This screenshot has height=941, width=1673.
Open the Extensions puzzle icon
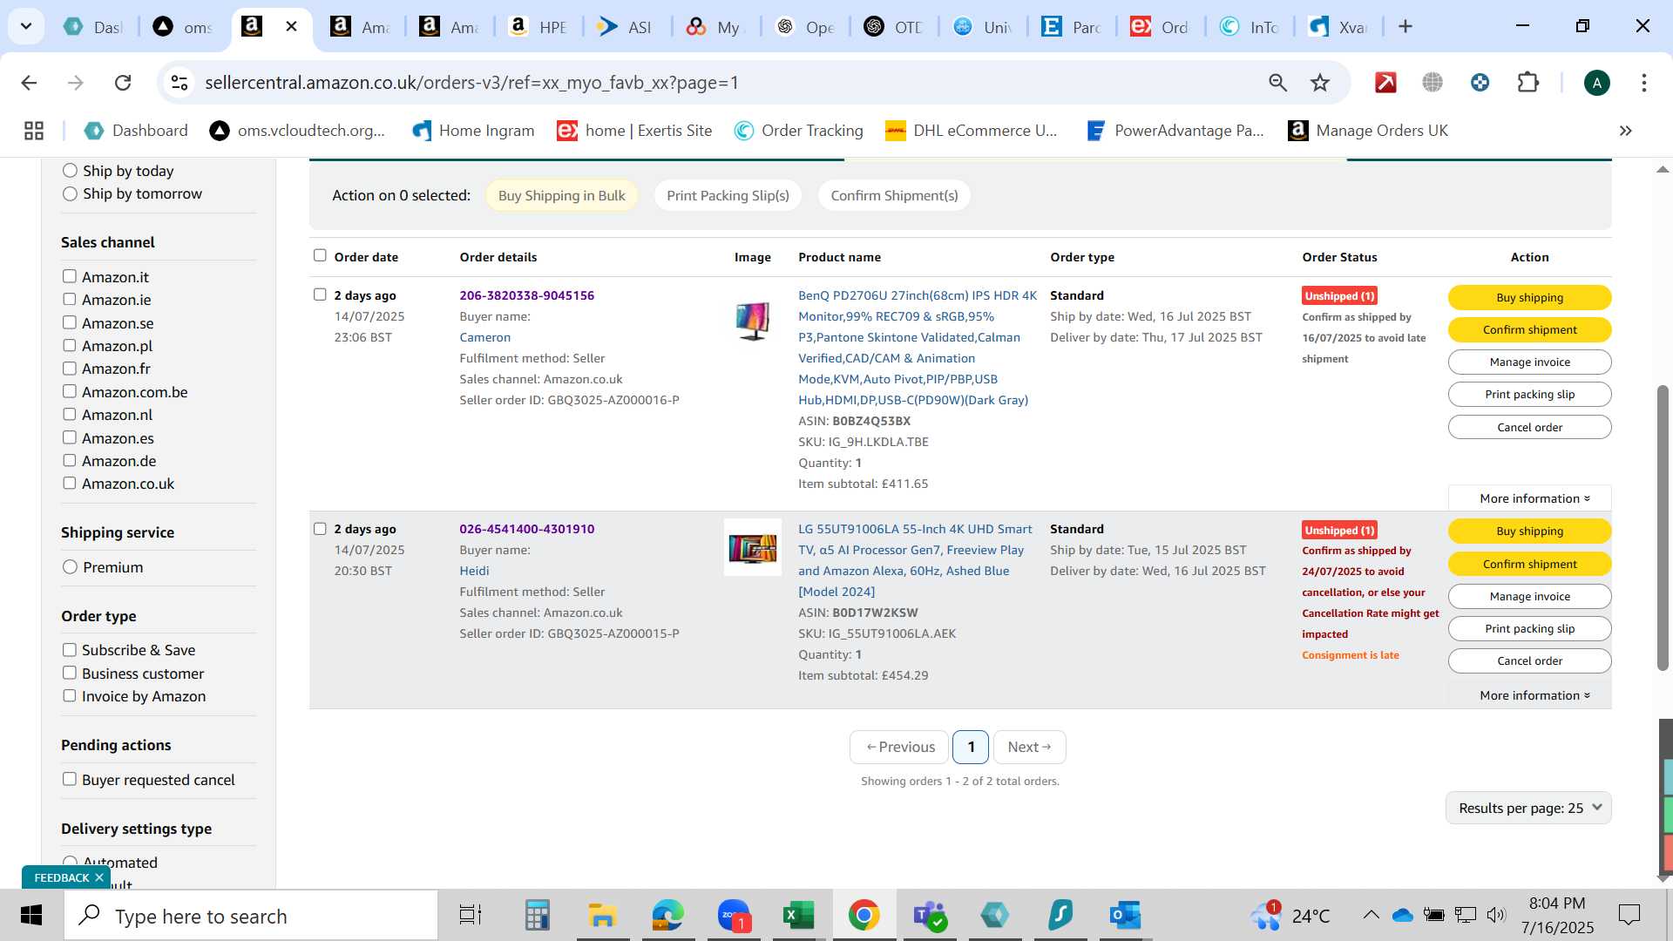pyautogui.click(x=1528, y=83)
